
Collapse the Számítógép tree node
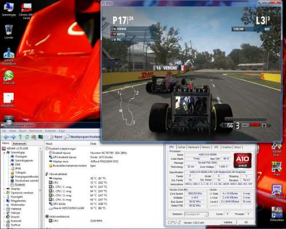tap(4, 152)
